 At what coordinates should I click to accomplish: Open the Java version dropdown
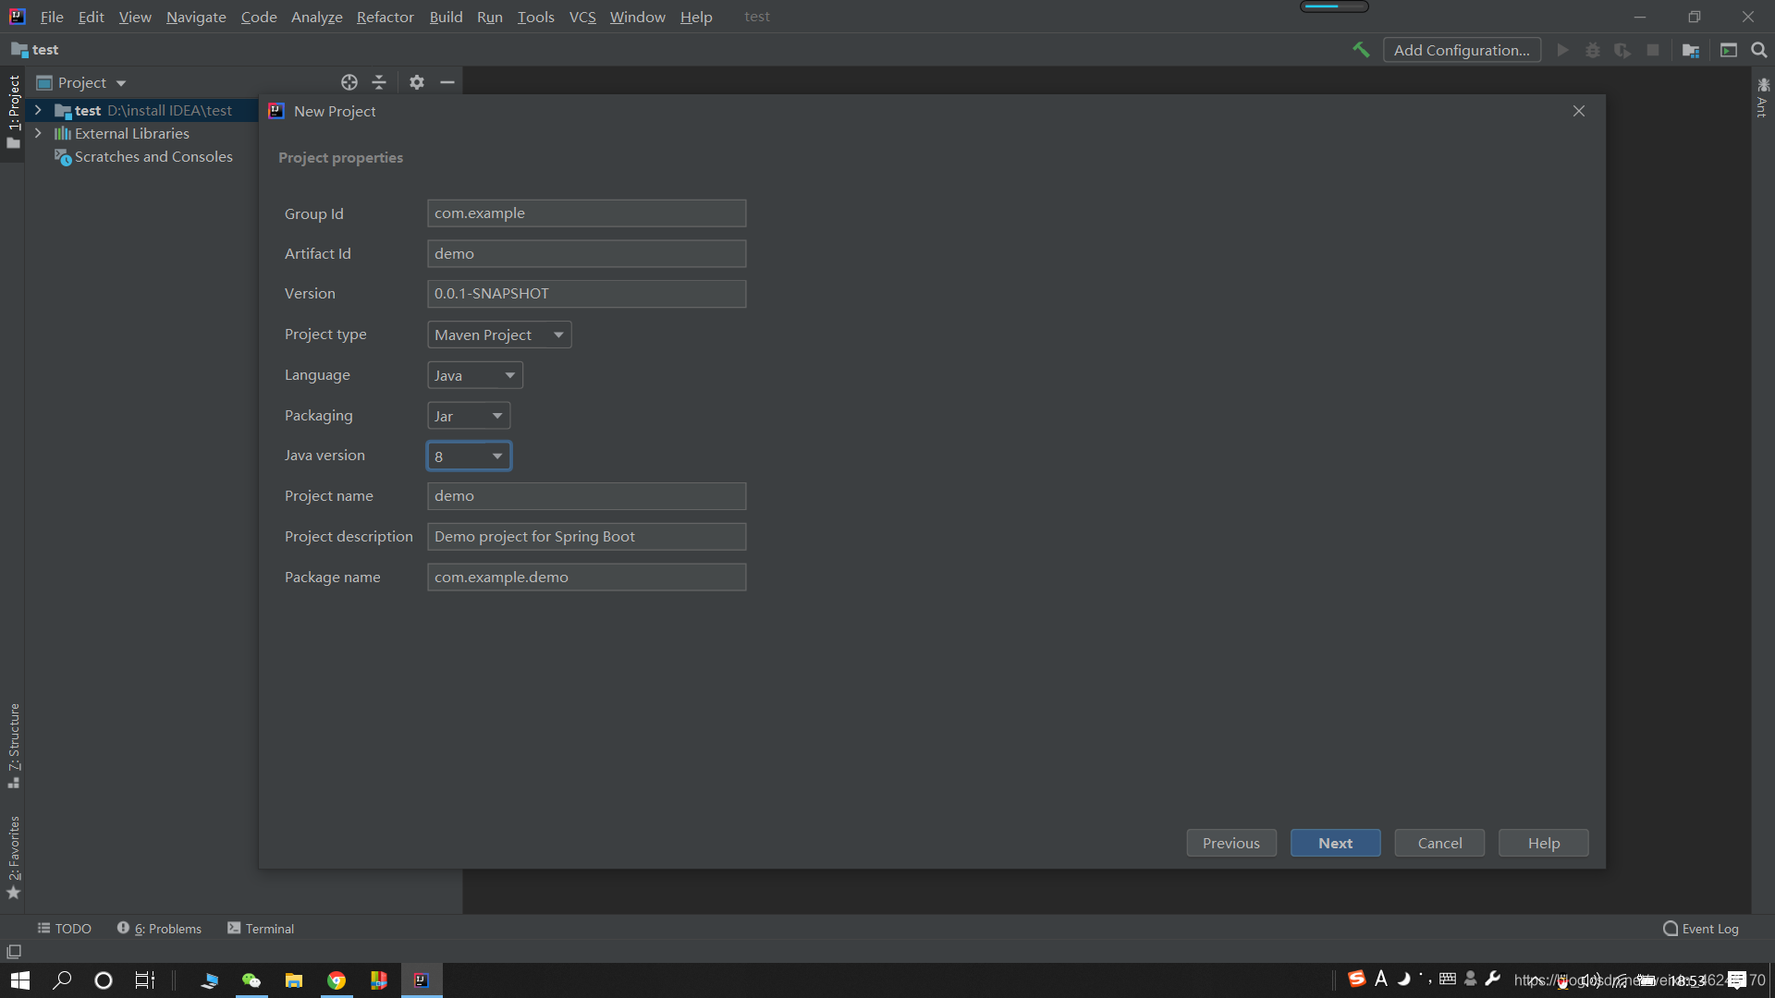469,456
